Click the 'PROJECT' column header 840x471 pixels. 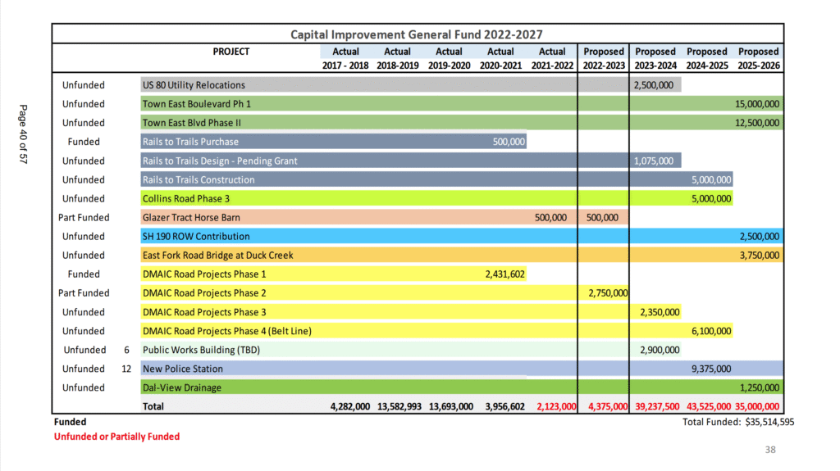[x=231, y=52]
